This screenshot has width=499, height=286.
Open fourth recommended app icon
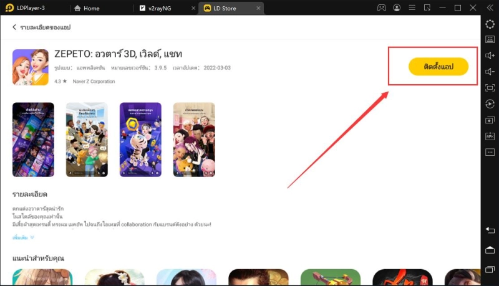click(258, 277)
